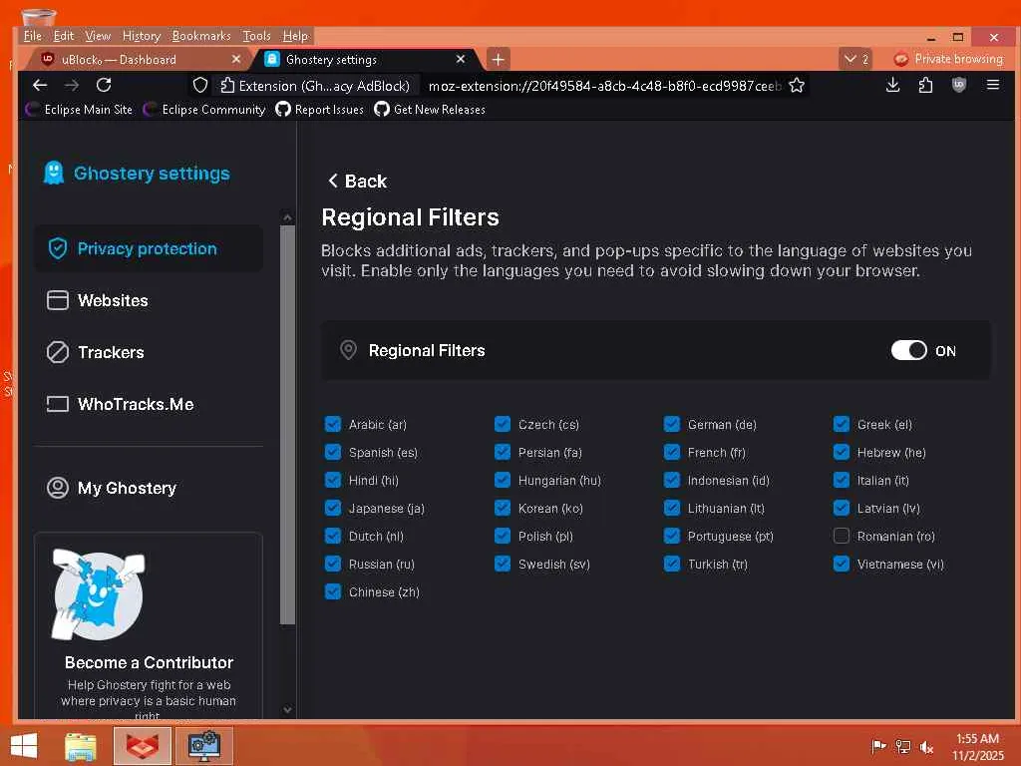Screen dimensions: 1021x766
Task: Click the My Ghostery profile icon
Action: click(57, 488)
